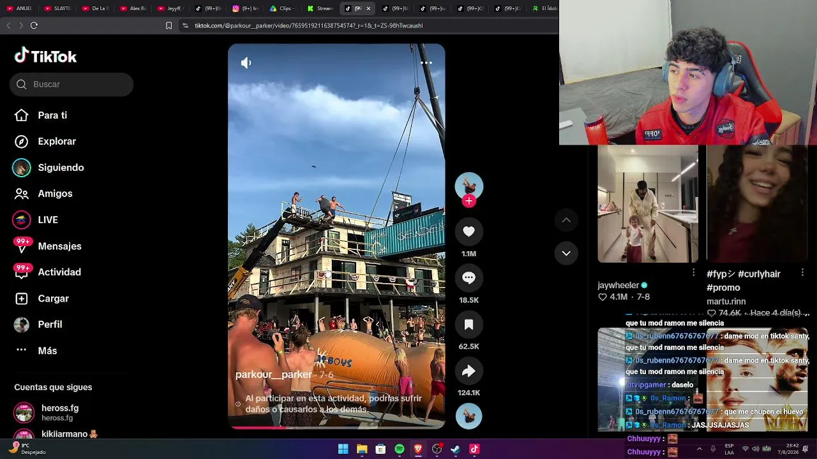Open the weather widget showing 9°C
The width and height of the screenshot is (817, 459).
(27, 449)
